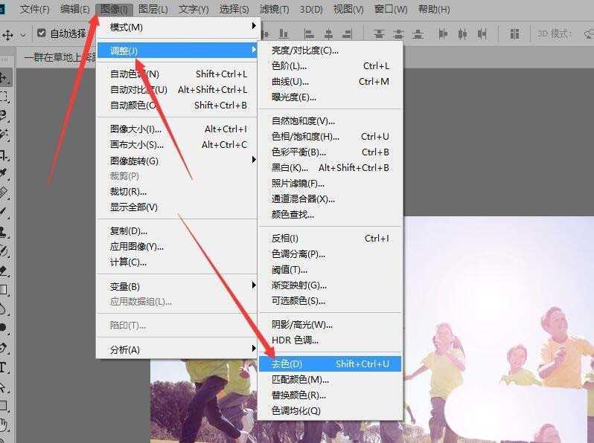Select the Lasso tool
Image resolution: width=594 pixels, height=443 pixels.
pos(4,116)
